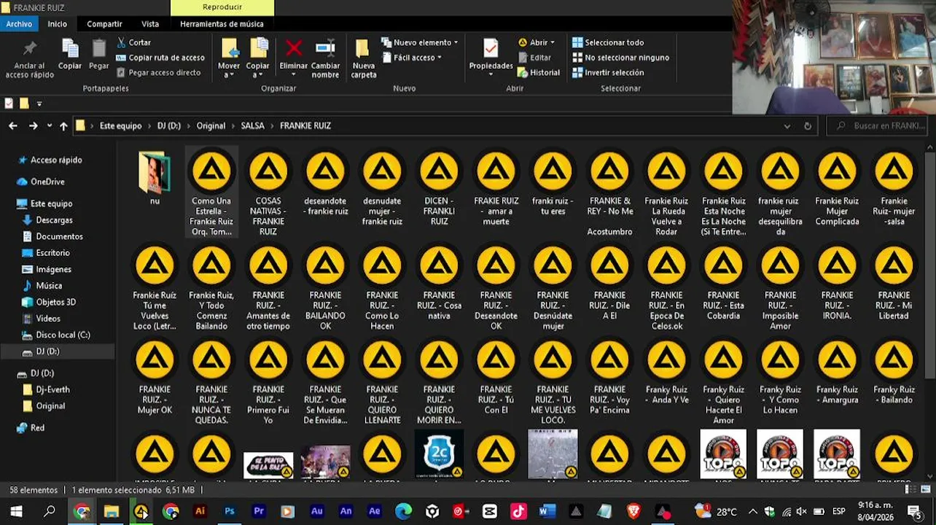
Task: Open Word from the taskbar
Action: click(547, 511)
